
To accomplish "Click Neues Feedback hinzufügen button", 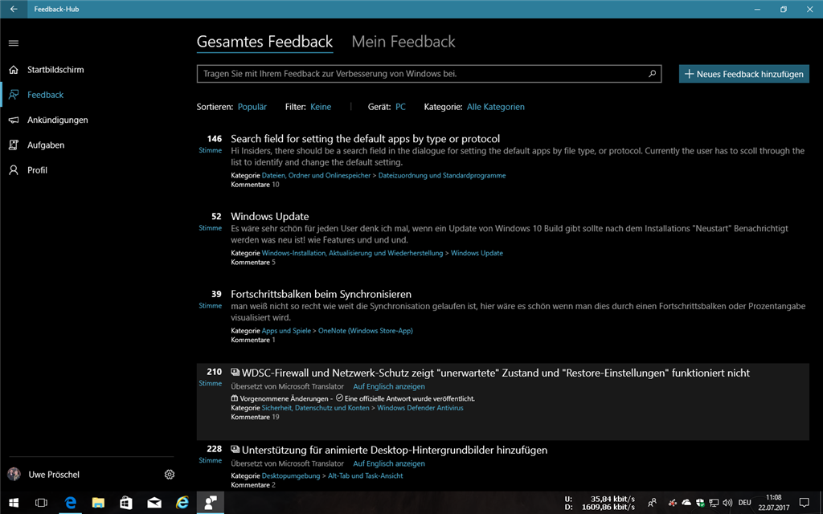I will click(743, 74).
